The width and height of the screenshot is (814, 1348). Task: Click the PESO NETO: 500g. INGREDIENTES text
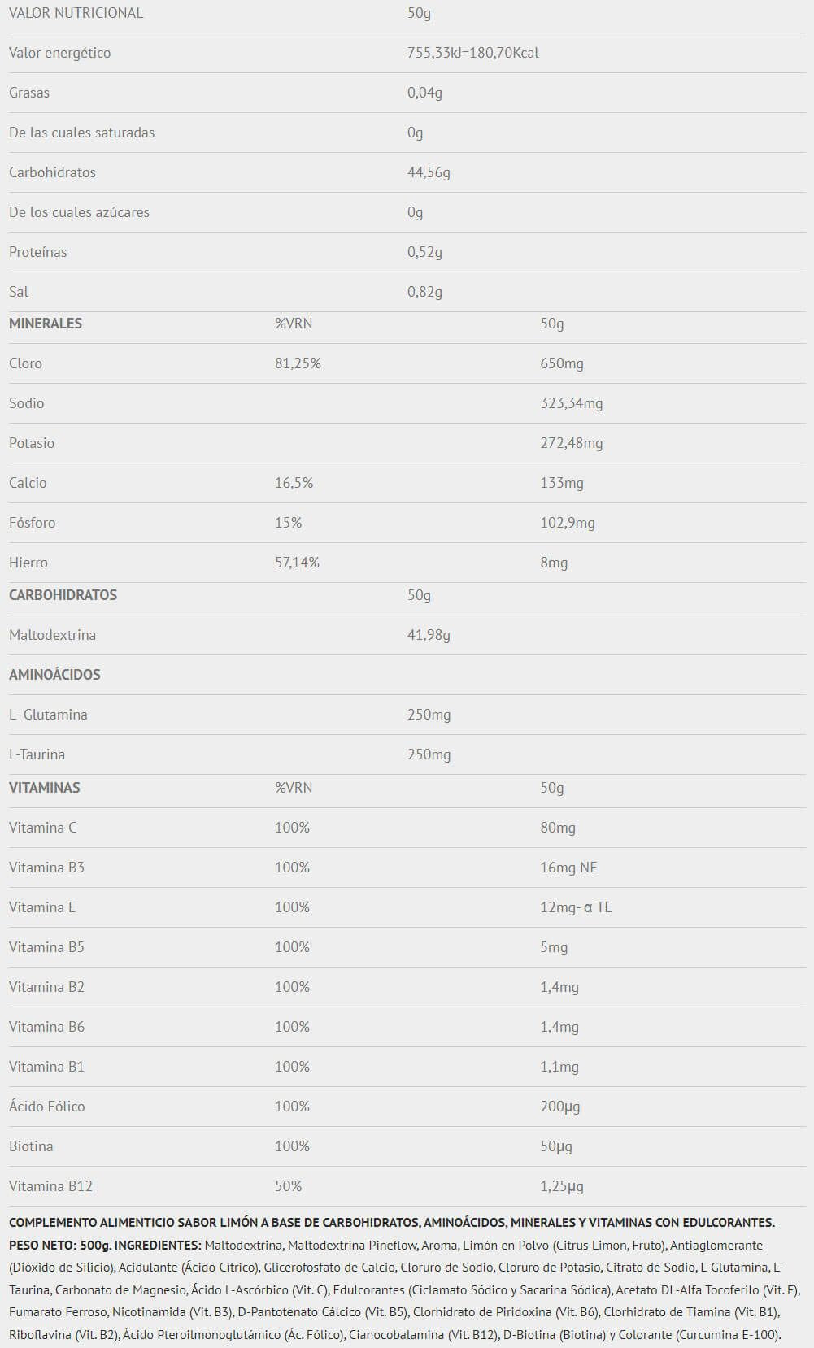[x=105, y=1245]
